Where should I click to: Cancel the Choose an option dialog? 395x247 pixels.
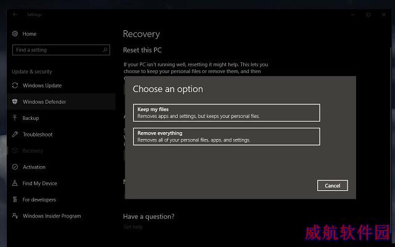point(333,185)
